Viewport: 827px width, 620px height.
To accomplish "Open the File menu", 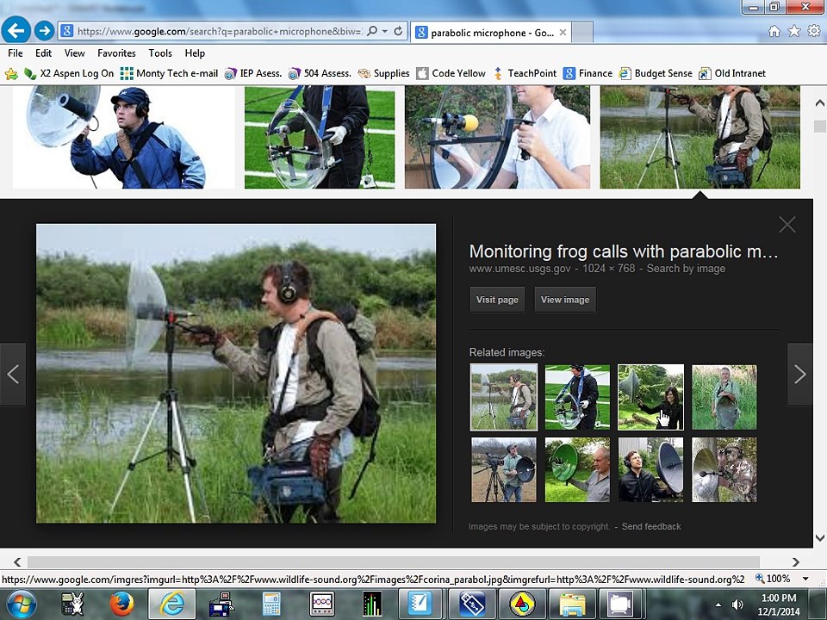I will click(16, 53).
